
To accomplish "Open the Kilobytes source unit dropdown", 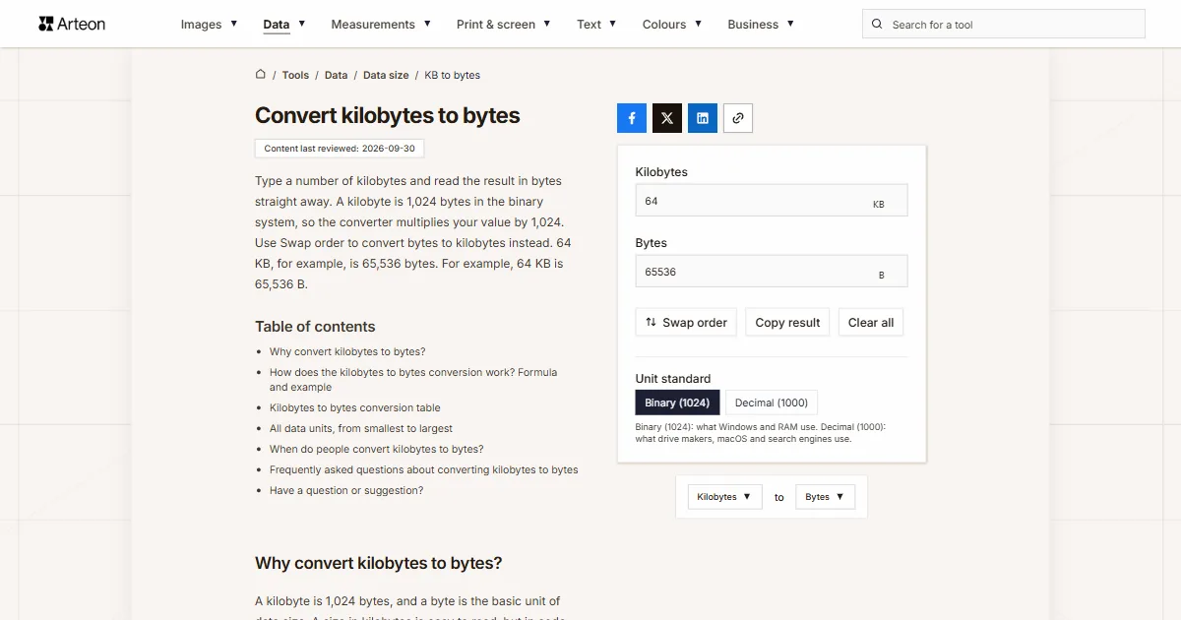I will 724,497.
